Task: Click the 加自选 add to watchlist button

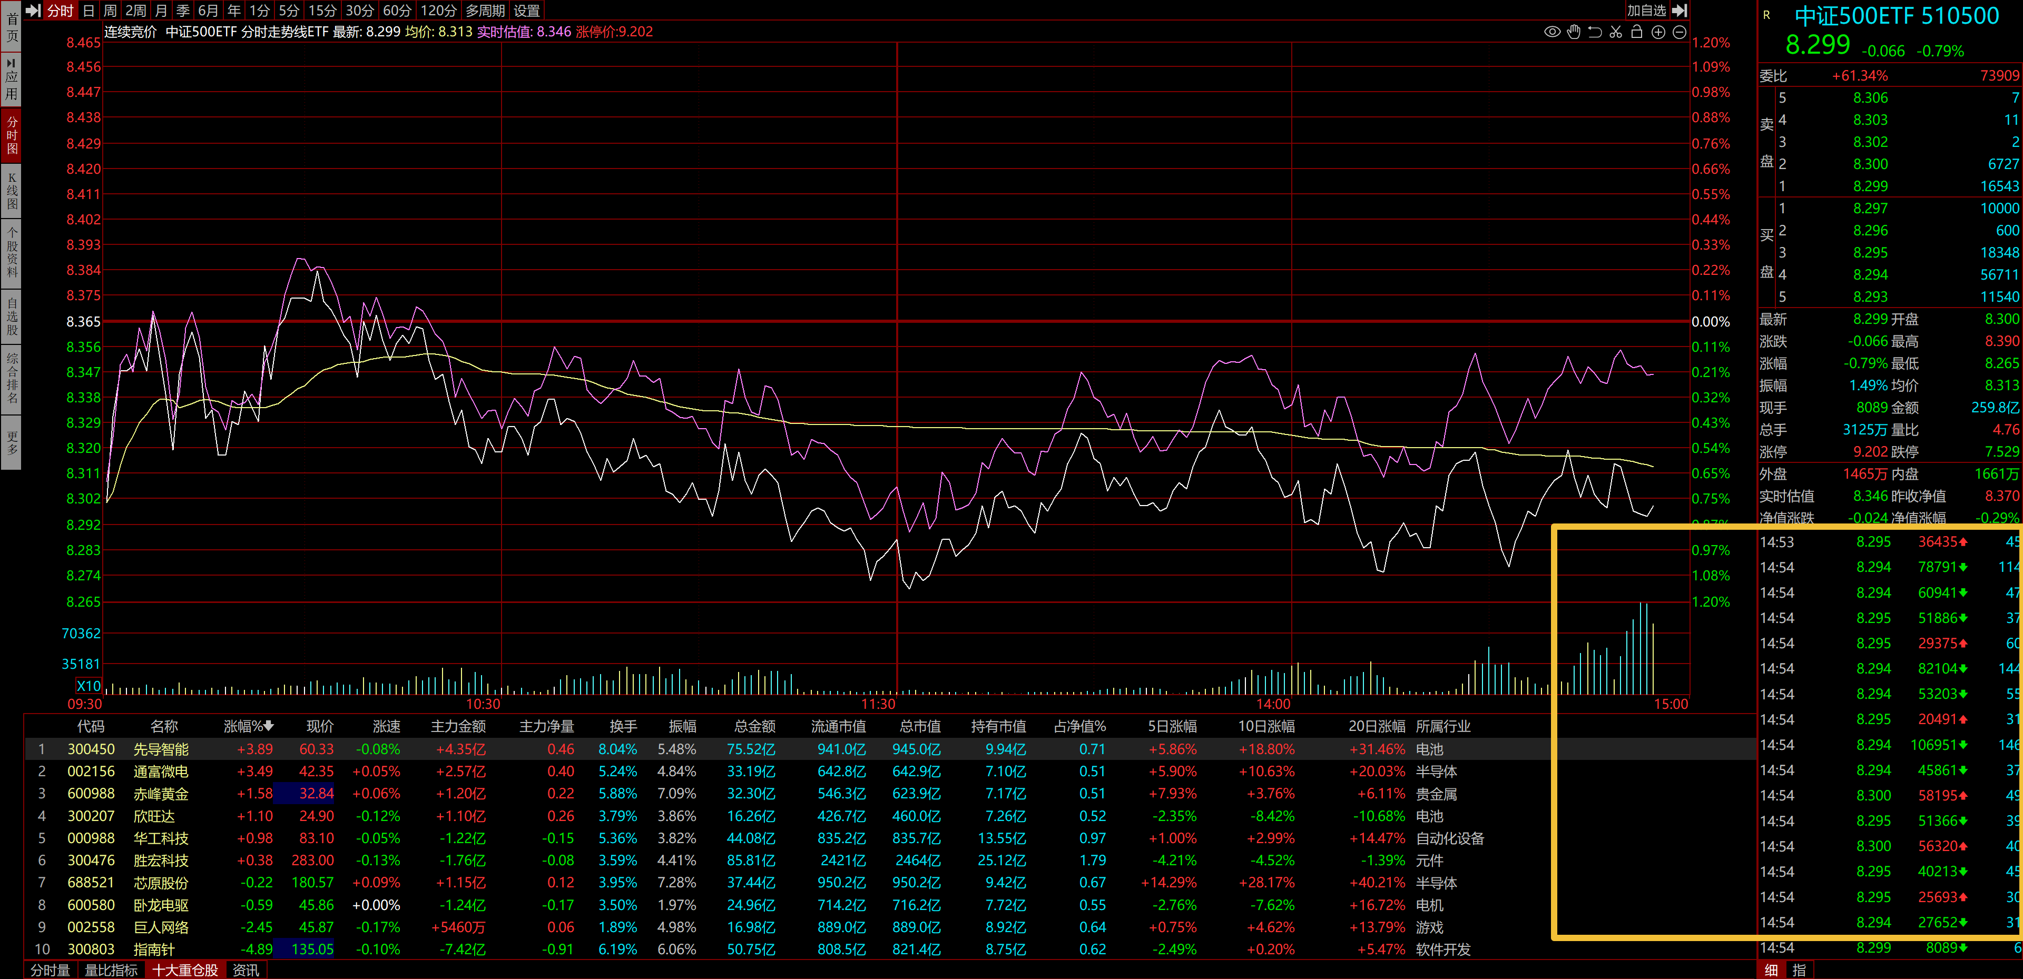Action: click(1646, 10)
